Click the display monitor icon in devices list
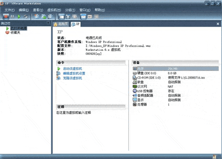The height and width of the screenshot is (159, 222). (135, 100)
